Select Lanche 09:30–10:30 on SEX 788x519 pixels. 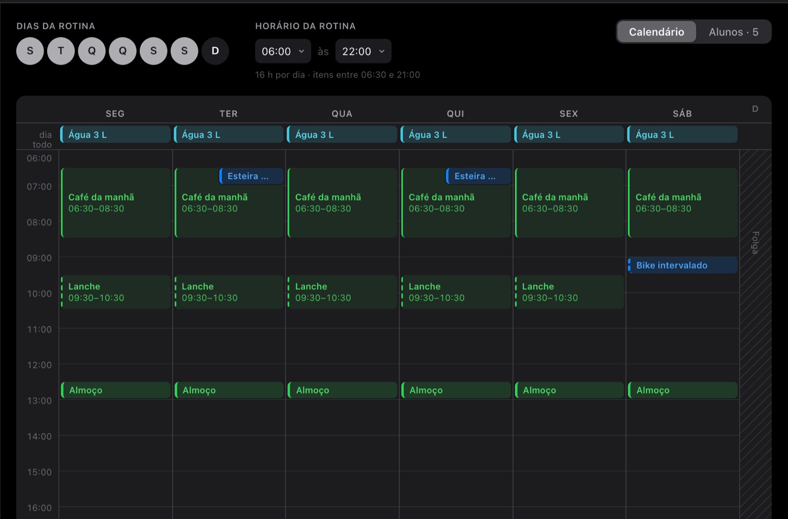(569, 292)
